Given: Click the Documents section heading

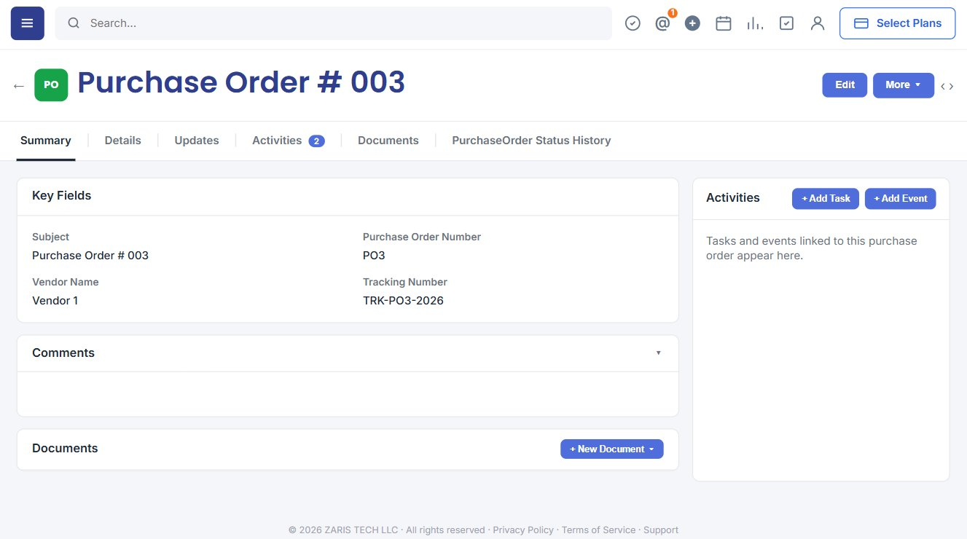Looking at the screenshot, I should pyautogui.click(x=65, y=448).
